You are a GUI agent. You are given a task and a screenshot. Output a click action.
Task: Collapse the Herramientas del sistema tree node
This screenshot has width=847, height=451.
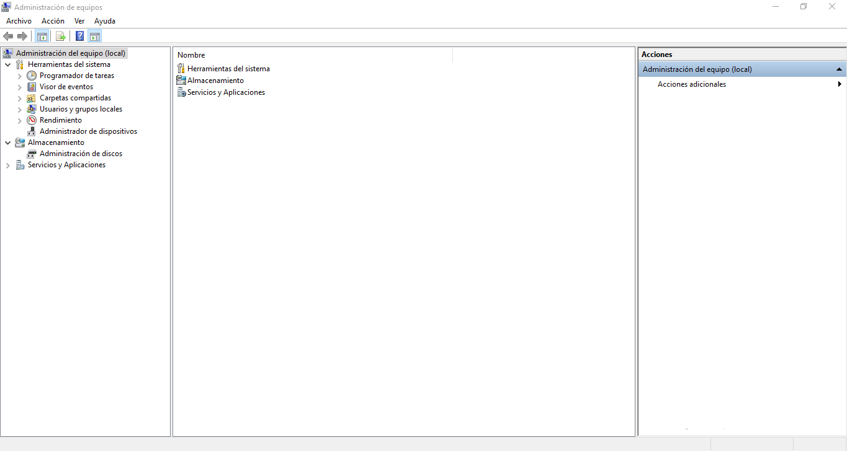(x=7, y=64)
